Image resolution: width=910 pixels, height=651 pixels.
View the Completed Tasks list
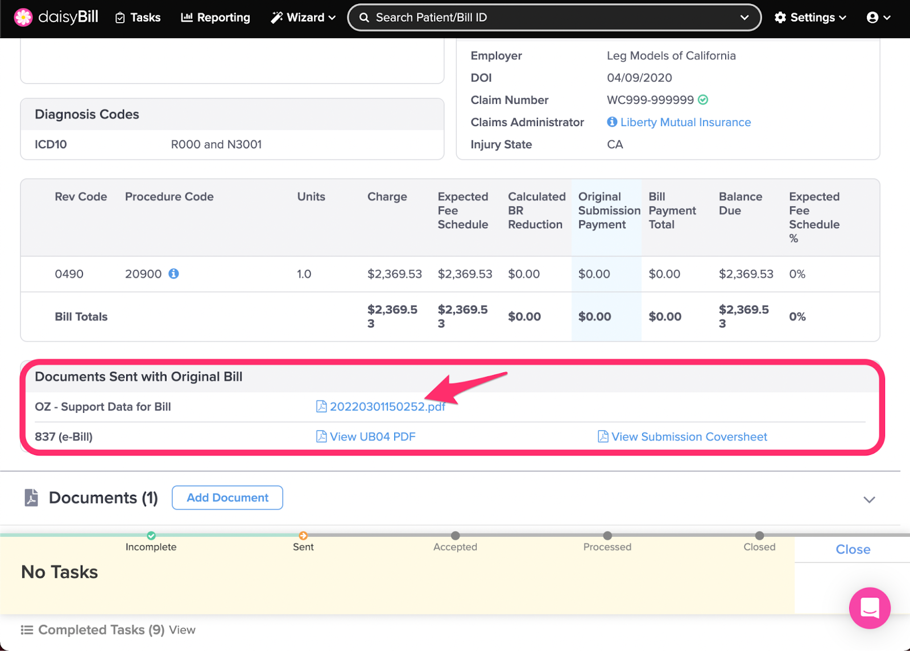pos(182,630)
